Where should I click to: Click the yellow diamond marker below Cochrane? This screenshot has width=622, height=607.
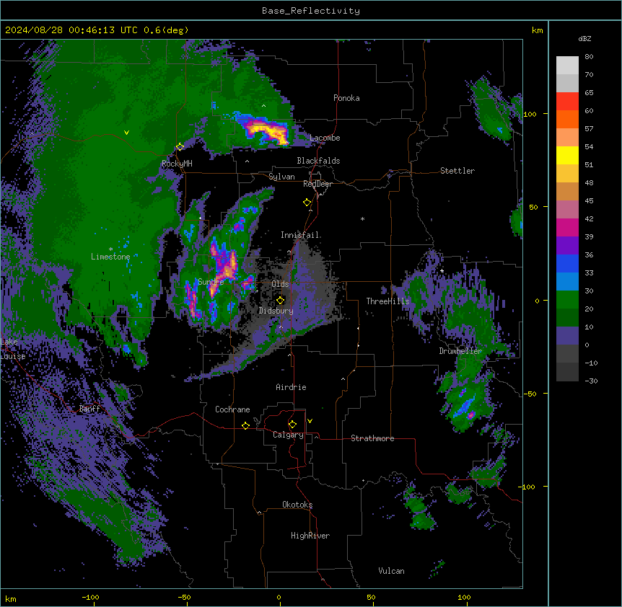click(245, 425)
